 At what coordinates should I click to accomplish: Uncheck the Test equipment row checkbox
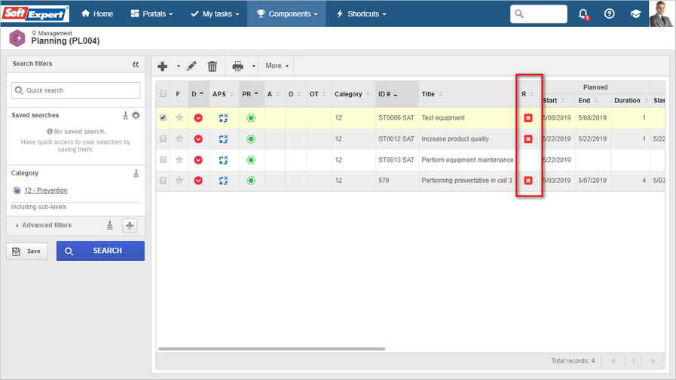pyautogui.click(x=163, y=117)
